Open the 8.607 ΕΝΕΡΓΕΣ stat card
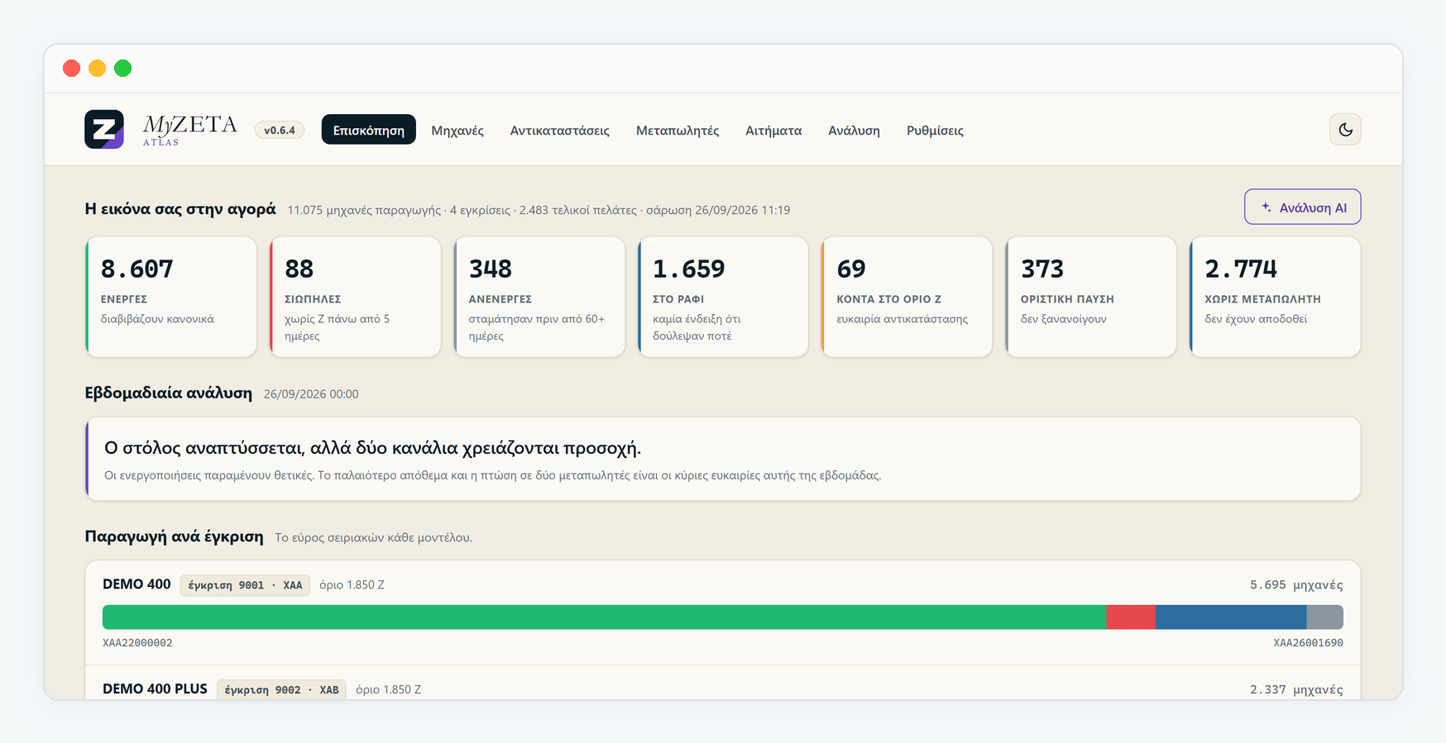The width and height of the screenshot is (1446, 743). (171, 298)
